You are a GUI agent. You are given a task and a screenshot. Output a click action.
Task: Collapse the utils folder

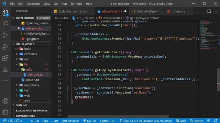coord(18,69)
